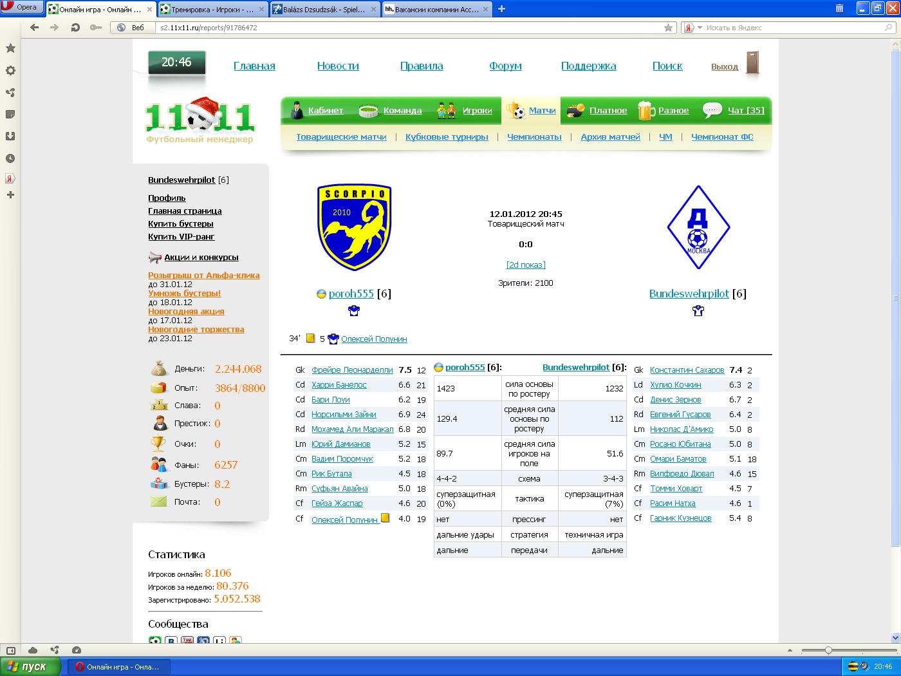Viewport: 901px width, 676px height.
Task: Click the Веб address bar badge
Action: 132,28
